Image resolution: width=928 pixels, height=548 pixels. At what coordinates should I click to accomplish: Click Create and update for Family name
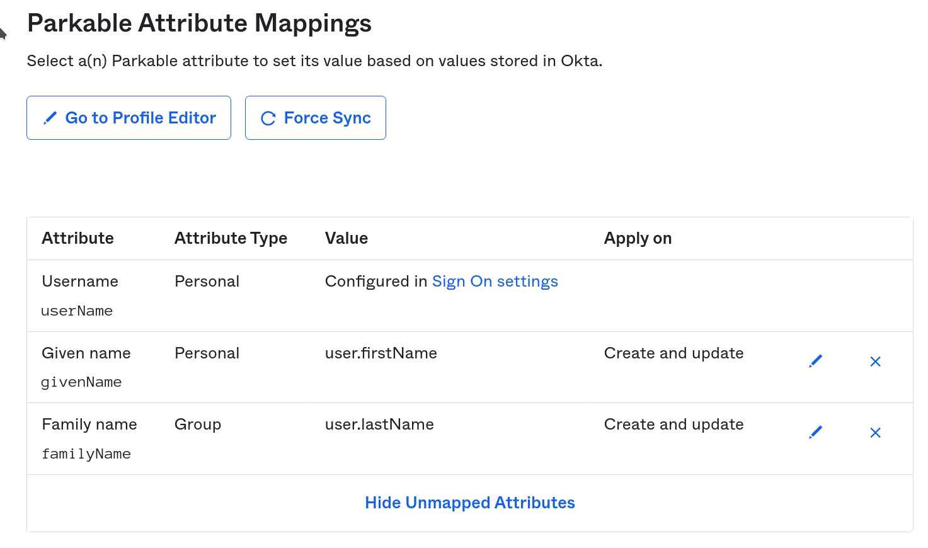[x=673, y=424]
